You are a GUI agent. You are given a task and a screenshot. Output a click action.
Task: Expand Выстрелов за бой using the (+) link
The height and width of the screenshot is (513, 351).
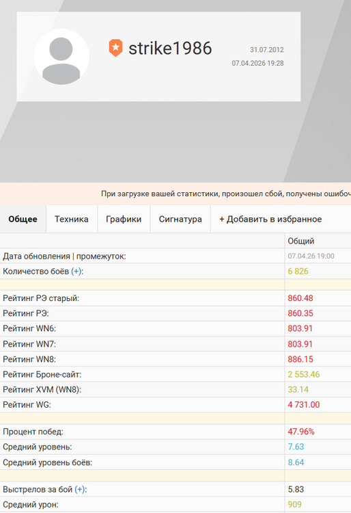tap(81, 490)
